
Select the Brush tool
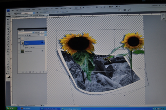pos(8,37)
